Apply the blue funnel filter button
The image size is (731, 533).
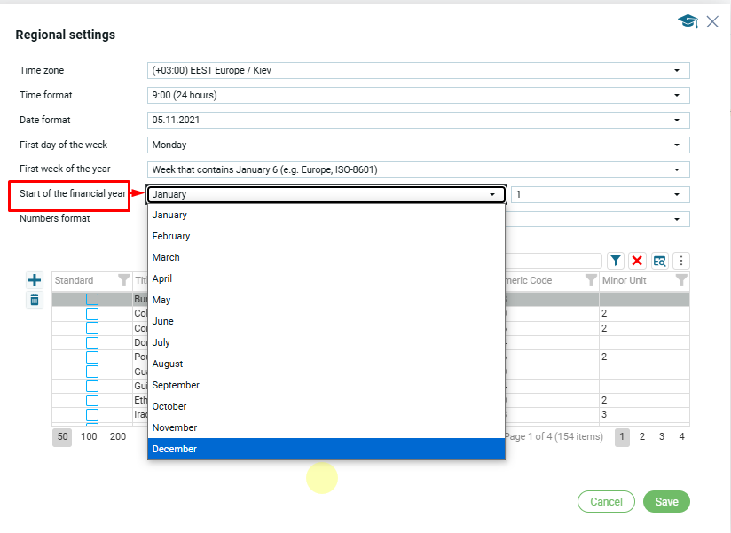[616, 261]
